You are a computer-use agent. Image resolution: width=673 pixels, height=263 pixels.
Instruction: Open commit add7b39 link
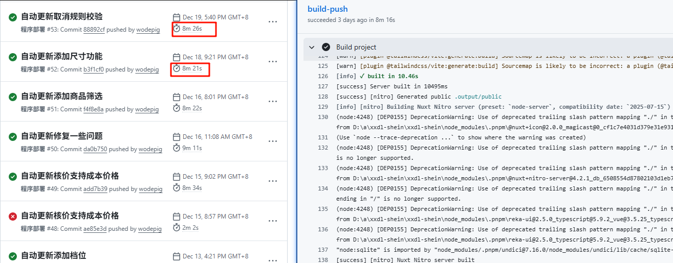coord(95,189)
